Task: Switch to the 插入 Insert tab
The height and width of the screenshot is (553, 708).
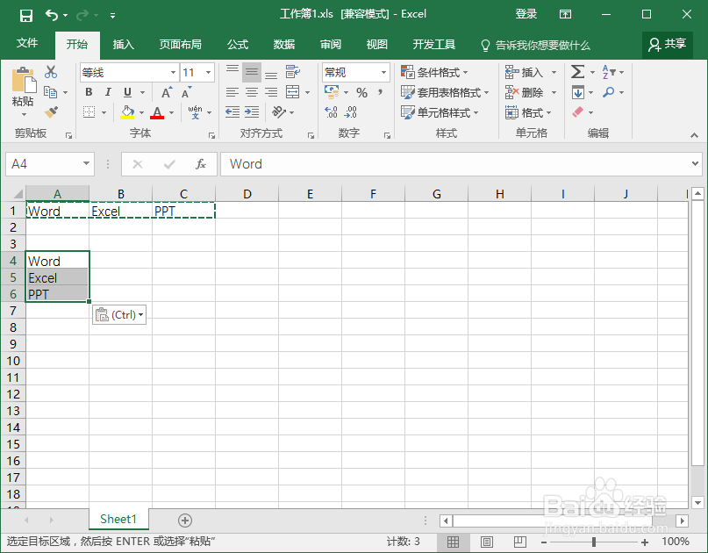Action: tap(124, 44)
